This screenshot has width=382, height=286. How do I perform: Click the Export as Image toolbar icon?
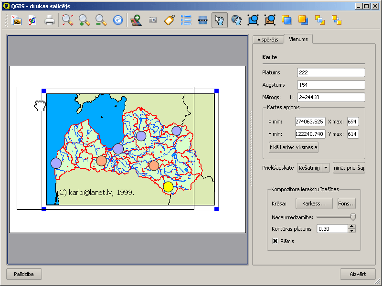tap(17, 20)
